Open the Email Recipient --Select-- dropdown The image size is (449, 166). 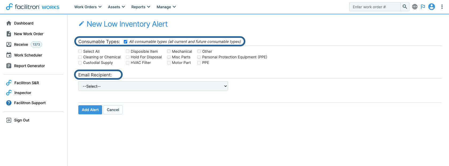coord(153,86)
